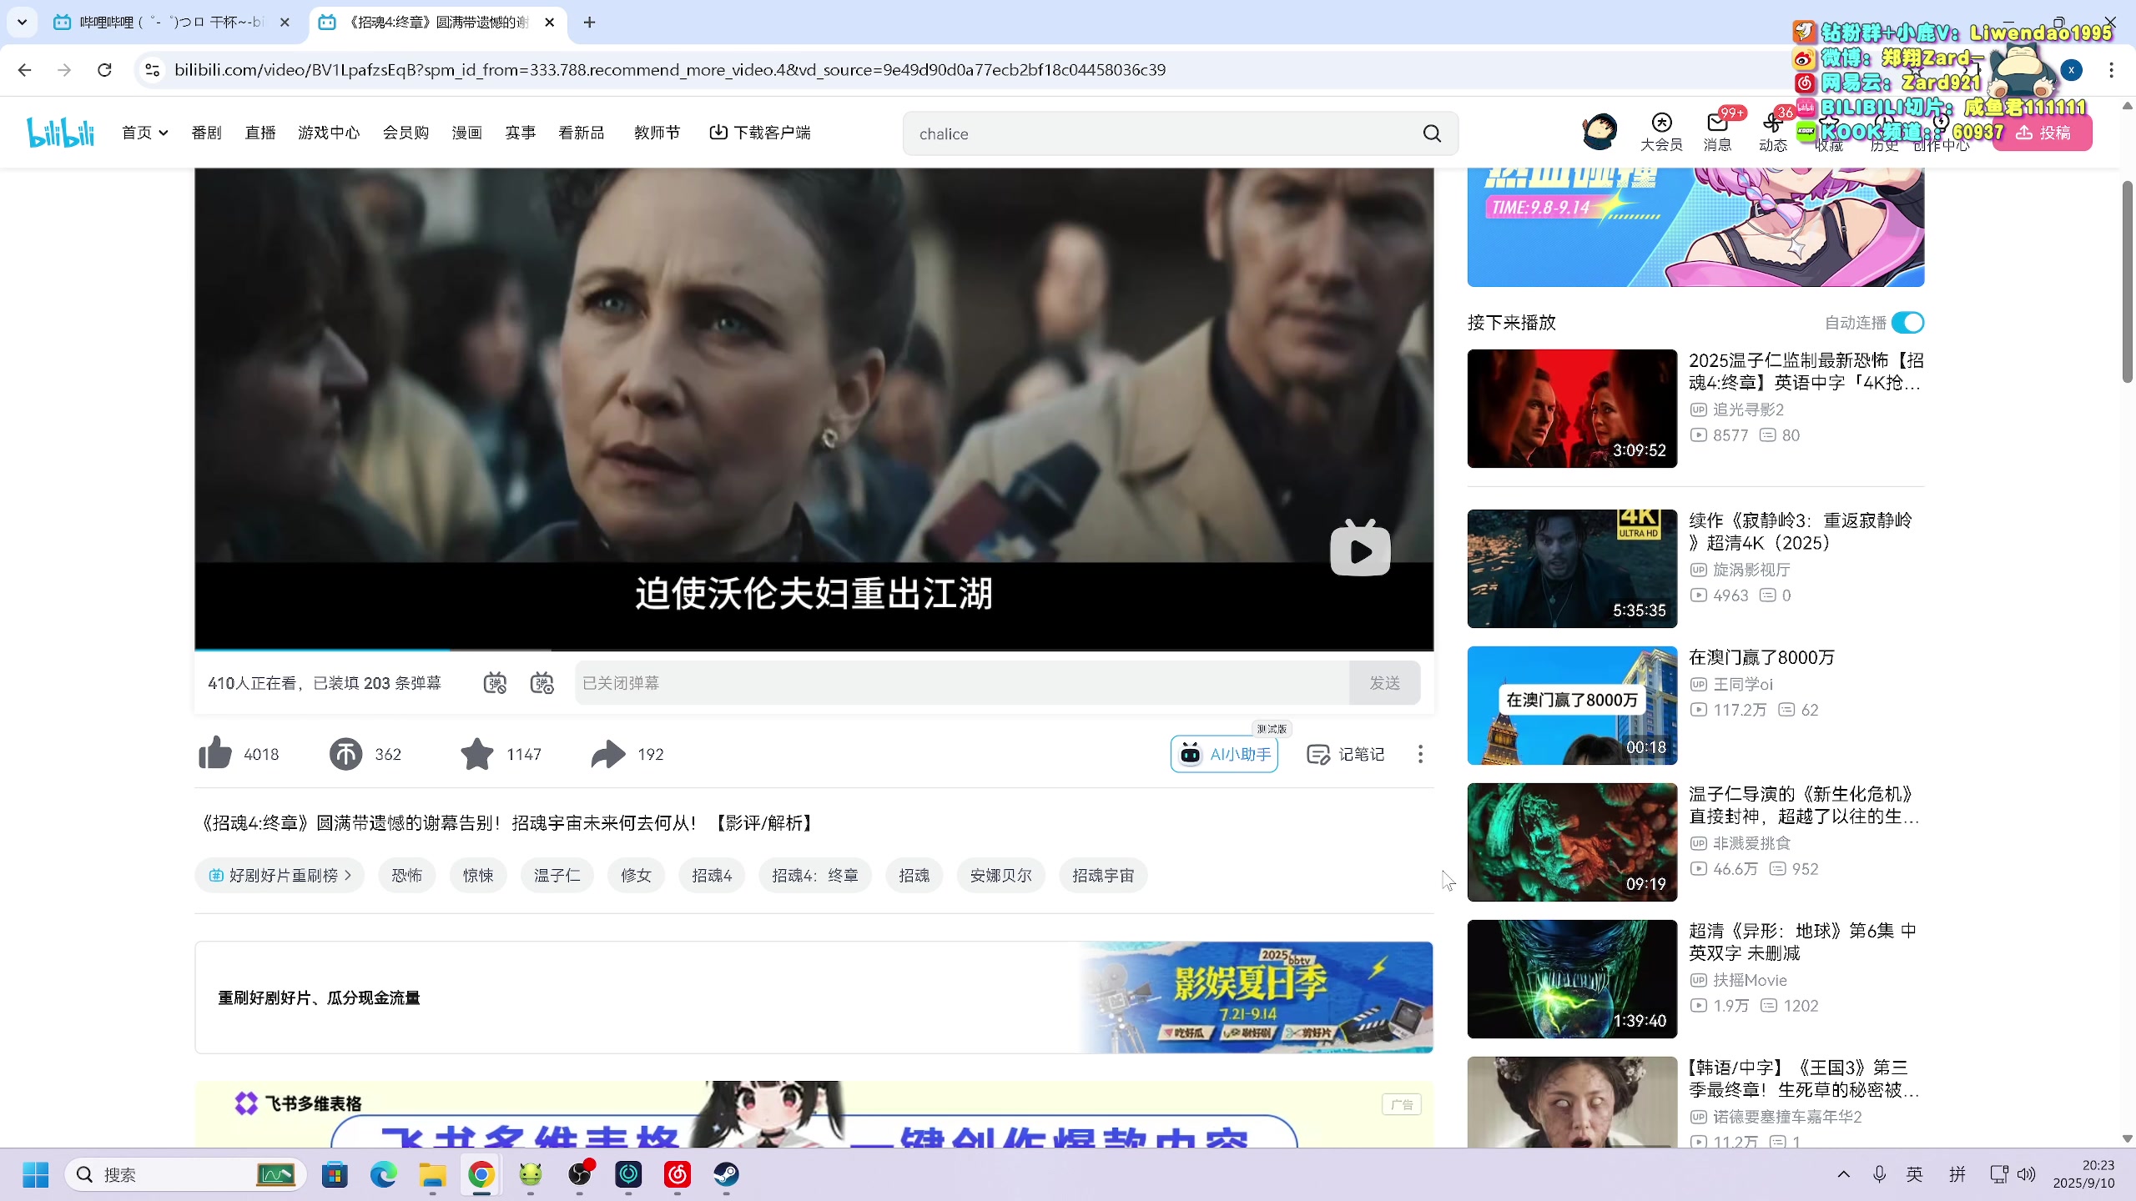Select the 修女 tag
The image size is (2136, 1201).
click(x=636, y=875)
